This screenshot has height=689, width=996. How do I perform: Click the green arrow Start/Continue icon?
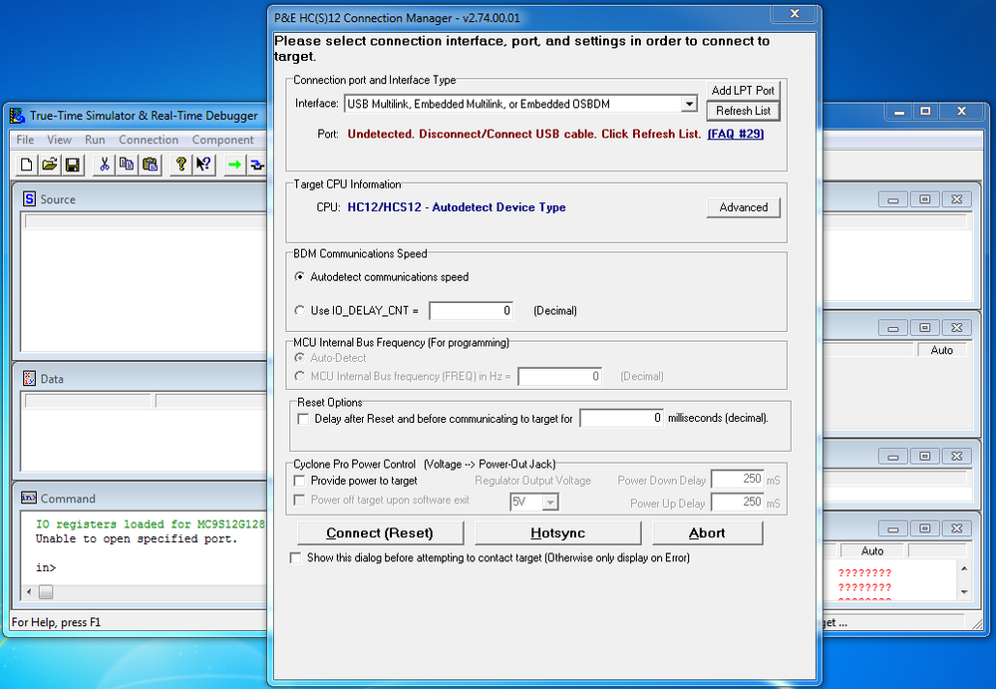[x=234, y=165]
